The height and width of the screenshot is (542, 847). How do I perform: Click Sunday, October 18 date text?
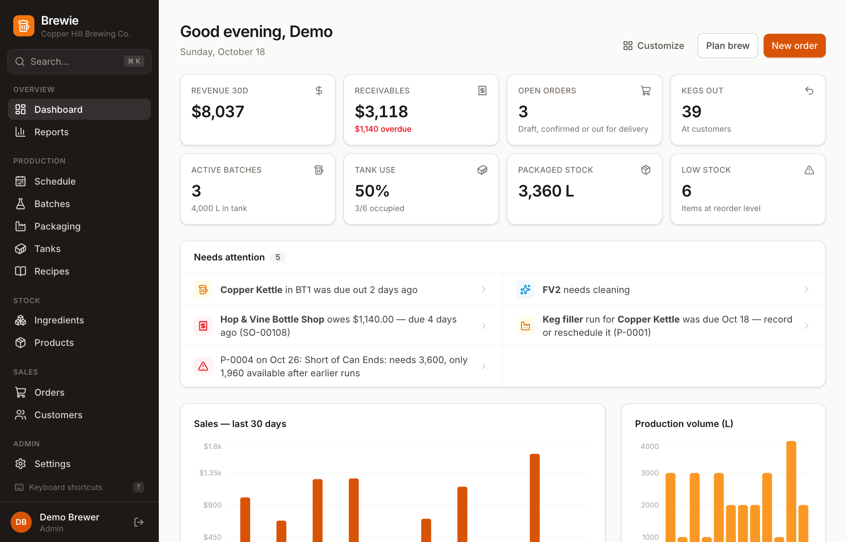click(x=222, y=52)
